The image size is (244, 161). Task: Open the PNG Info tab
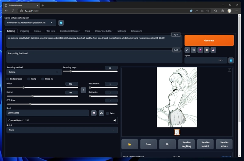(x=50, y=31)
